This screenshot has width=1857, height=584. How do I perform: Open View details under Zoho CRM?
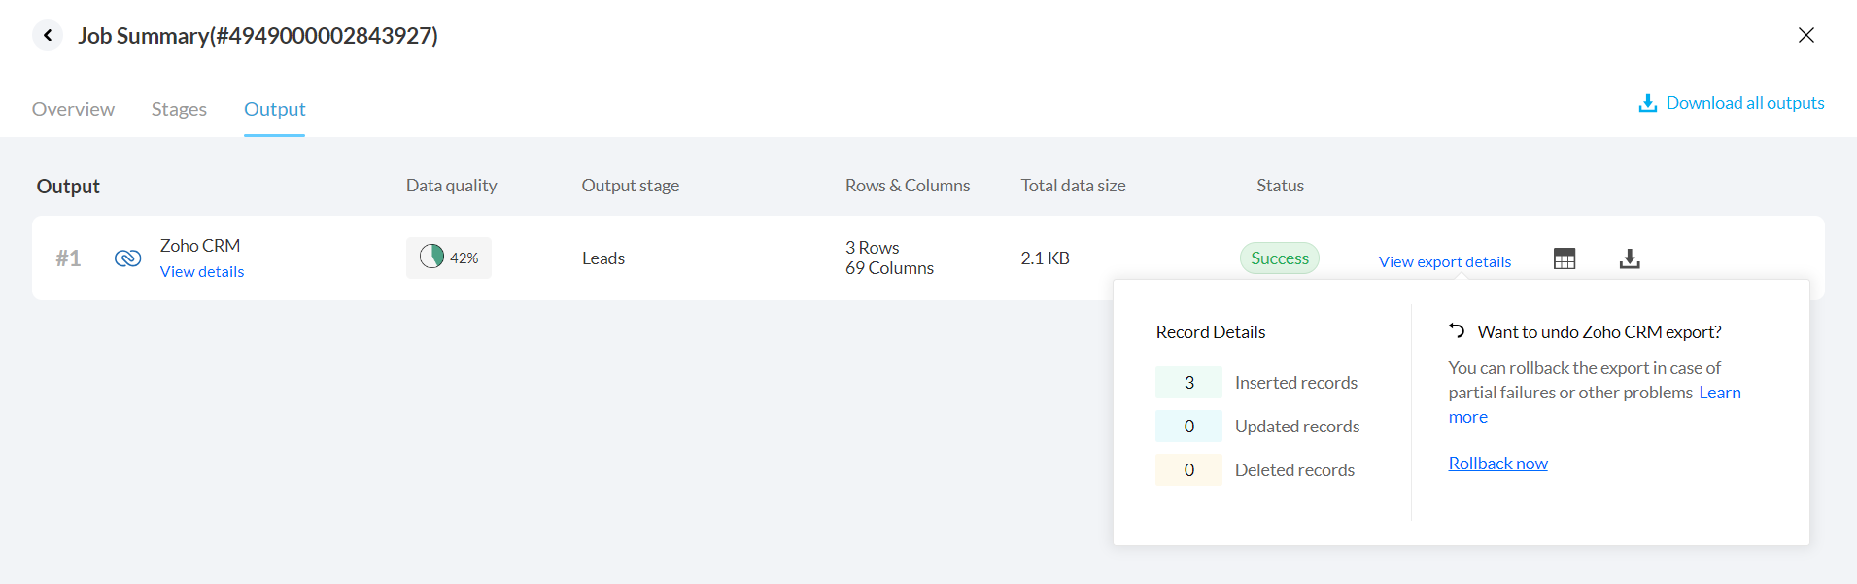coord(202,272)
